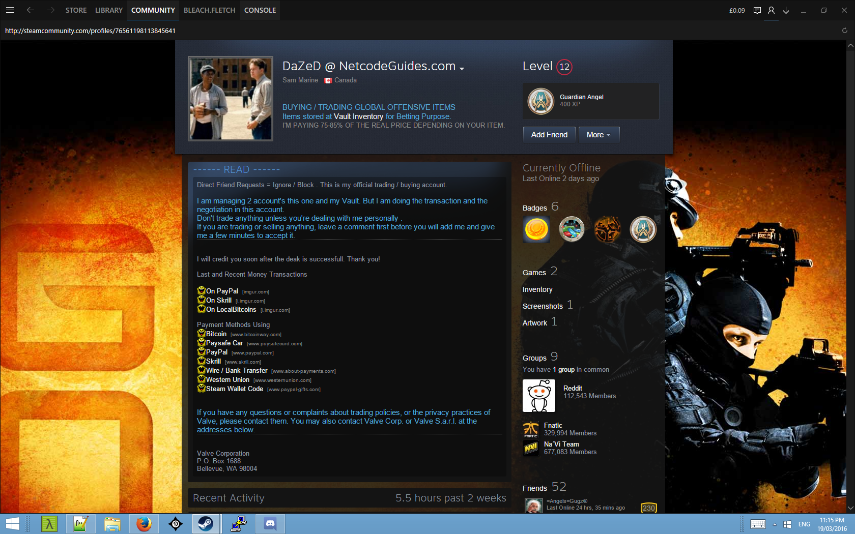This screenshot has height=534, width=855.
Task: Open the Inventory link
Action: pos(537,289)
